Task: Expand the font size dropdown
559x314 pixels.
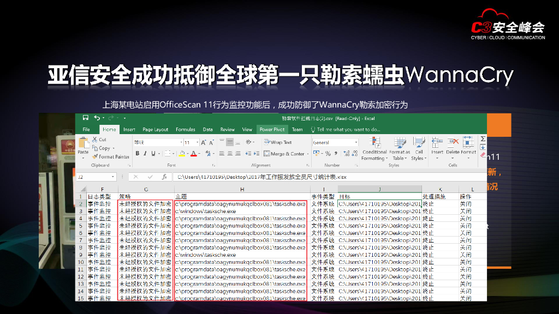Action: [196, 142]
